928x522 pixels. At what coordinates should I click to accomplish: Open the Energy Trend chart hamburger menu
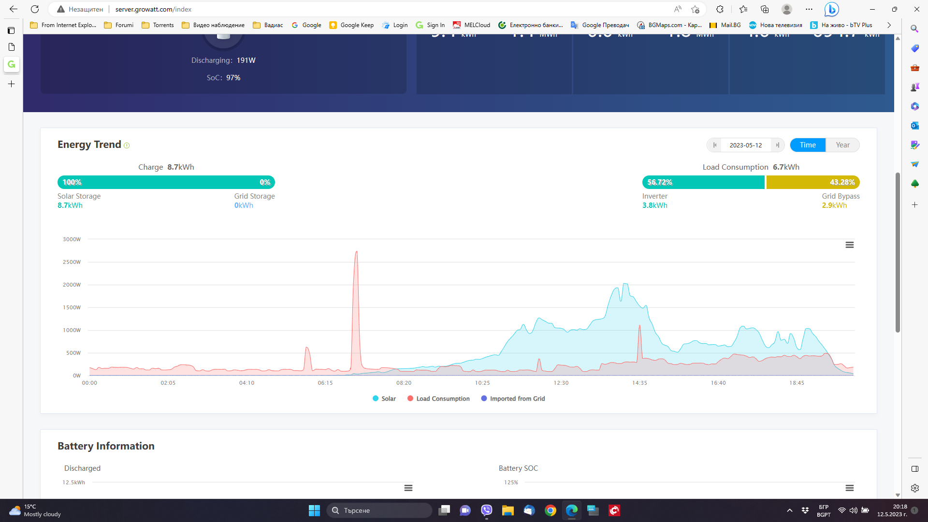coord(849,245)
